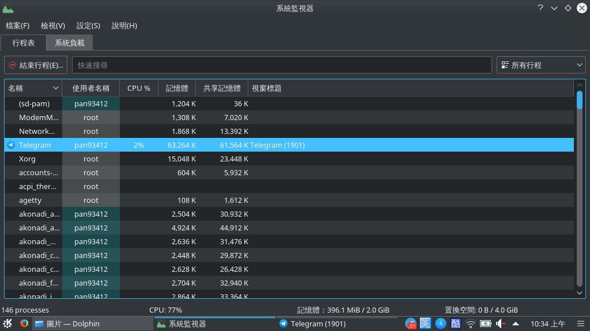590x331 pixels.
Task: Click the 1,612 K shared memory of agetty
Action: point(236,201)
